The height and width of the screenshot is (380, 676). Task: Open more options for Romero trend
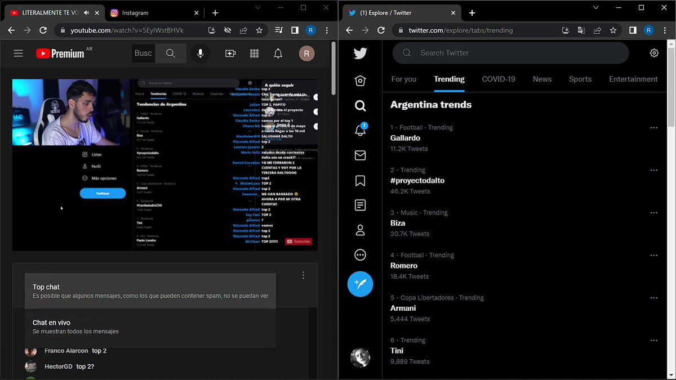pos(654,255)
